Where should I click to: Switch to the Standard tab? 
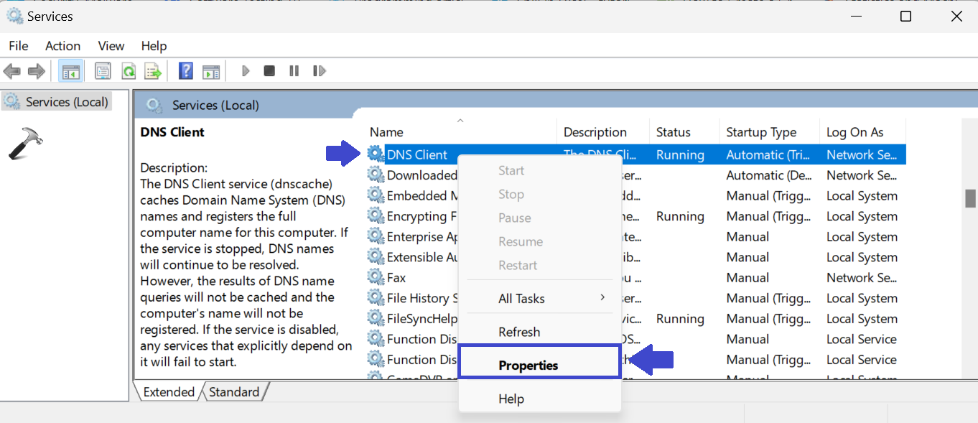(234, 392)
